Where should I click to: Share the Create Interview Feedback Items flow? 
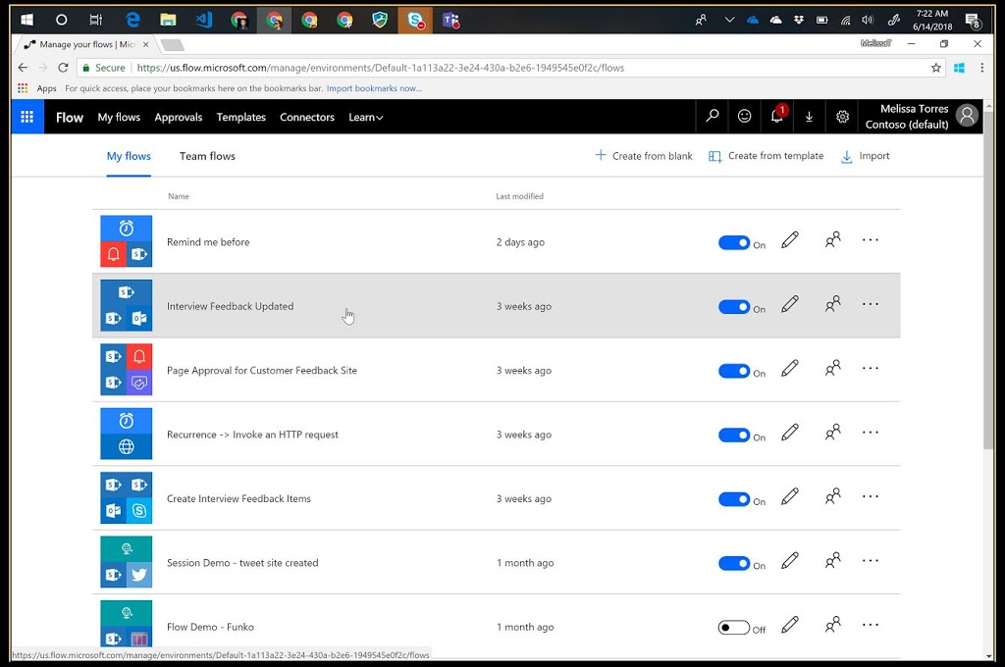coord(832,496)
